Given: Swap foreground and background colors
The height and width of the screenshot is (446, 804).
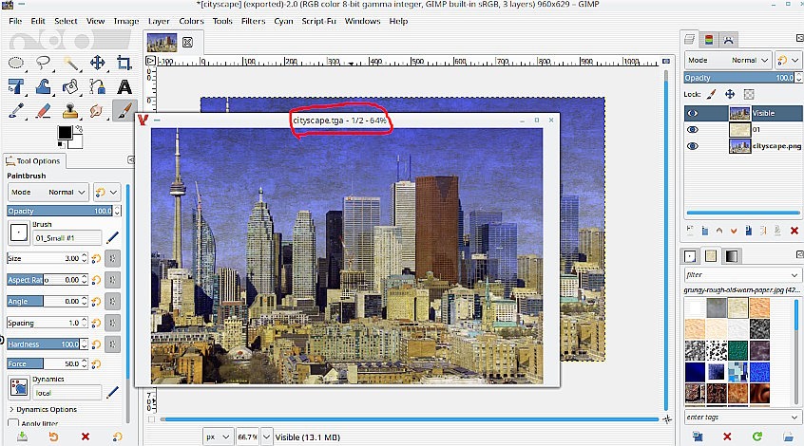Looking at the screenshot, I should 79,128.
